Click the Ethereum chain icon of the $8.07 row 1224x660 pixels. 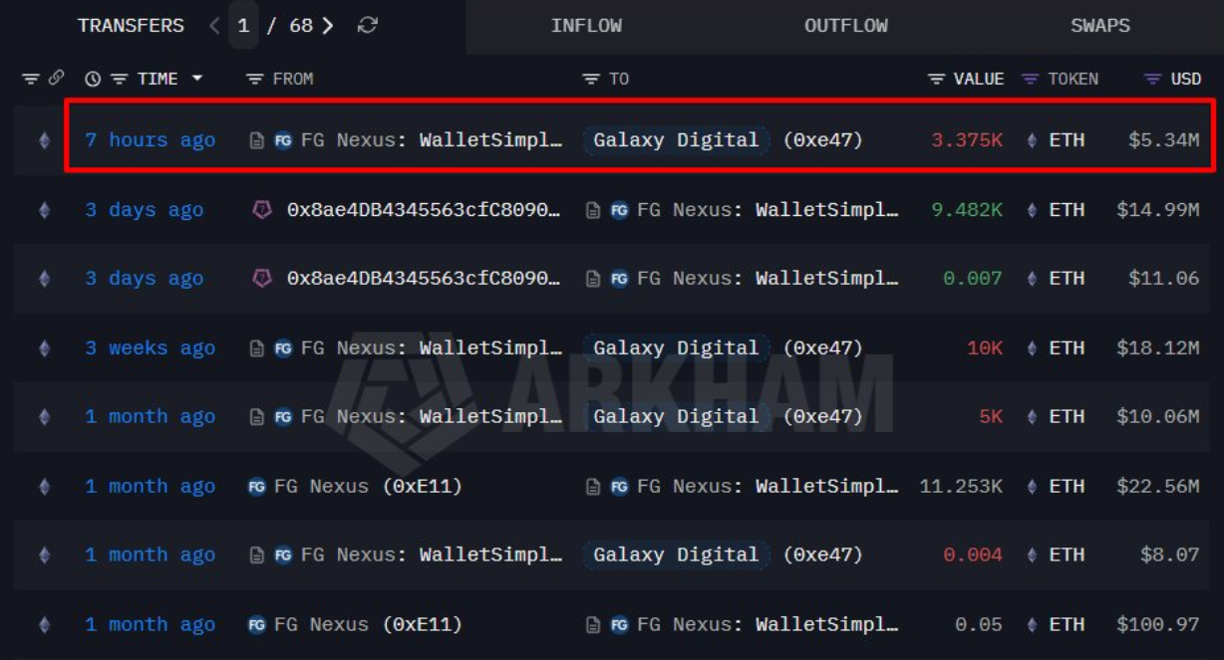point(44,555)
